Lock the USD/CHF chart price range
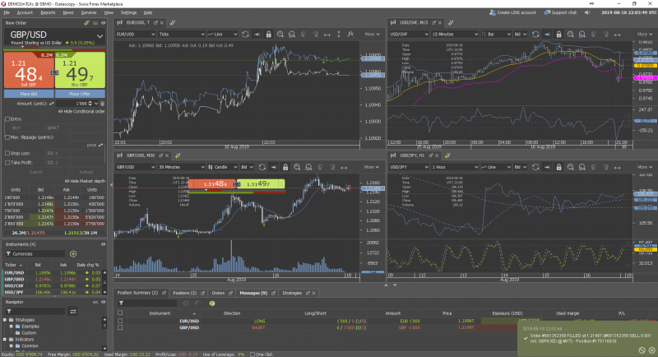The height and width of the screenshot is (357, 658). click(x=558, y=35)
